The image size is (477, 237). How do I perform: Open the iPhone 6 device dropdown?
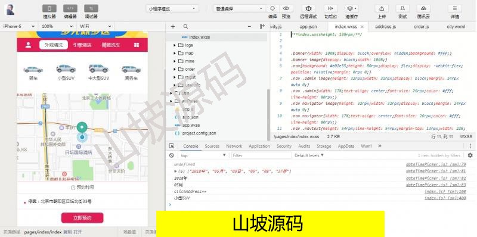[x=19, y=26]
